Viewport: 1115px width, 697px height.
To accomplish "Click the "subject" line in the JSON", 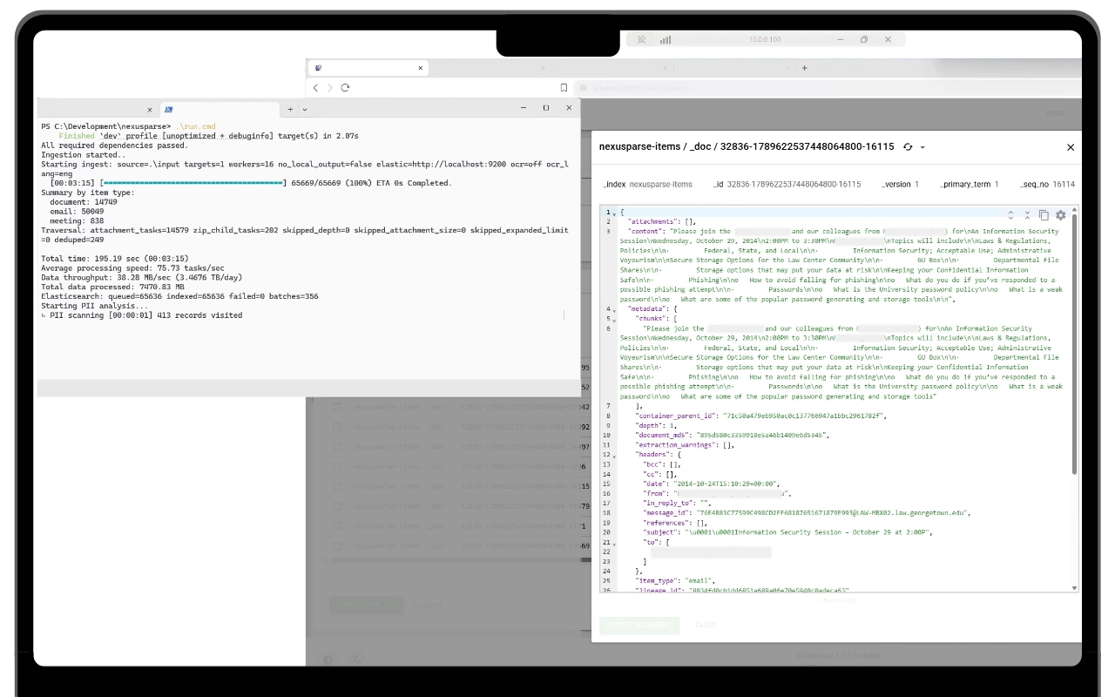I will pyautogui.click(x=789, y=531).
